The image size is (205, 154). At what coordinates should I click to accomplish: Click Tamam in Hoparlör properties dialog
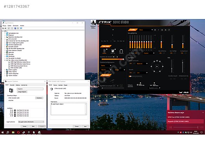pyautogui.click(x=24, y=126)
